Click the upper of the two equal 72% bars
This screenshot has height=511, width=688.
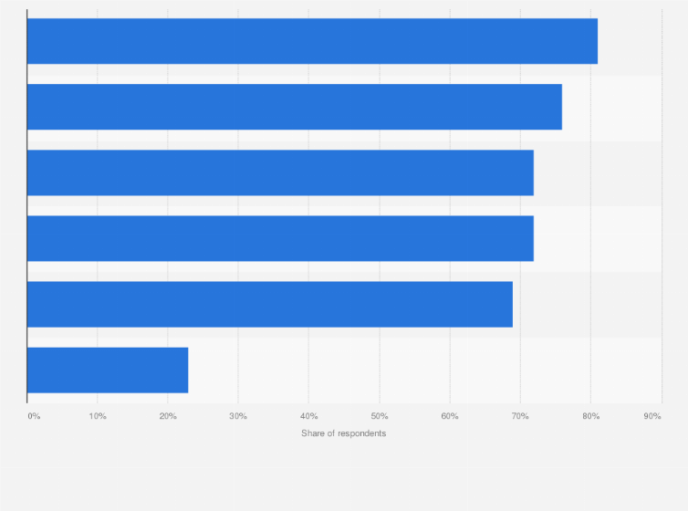pos(280,172)
